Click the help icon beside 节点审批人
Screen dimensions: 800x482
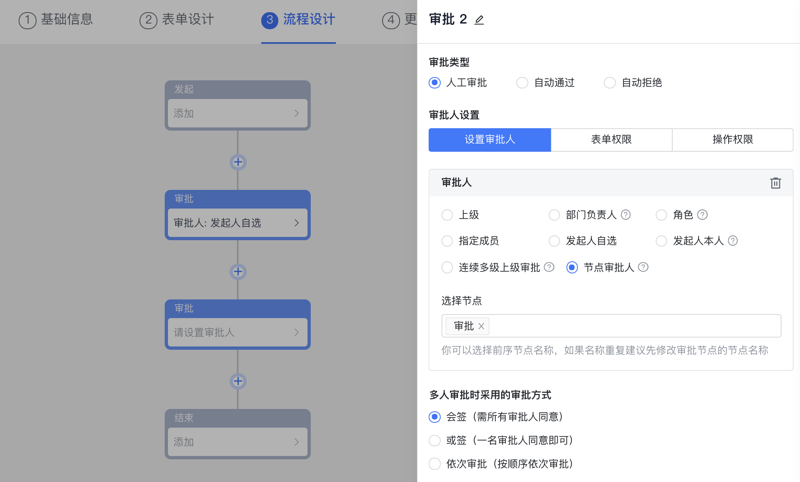[643, 267]
